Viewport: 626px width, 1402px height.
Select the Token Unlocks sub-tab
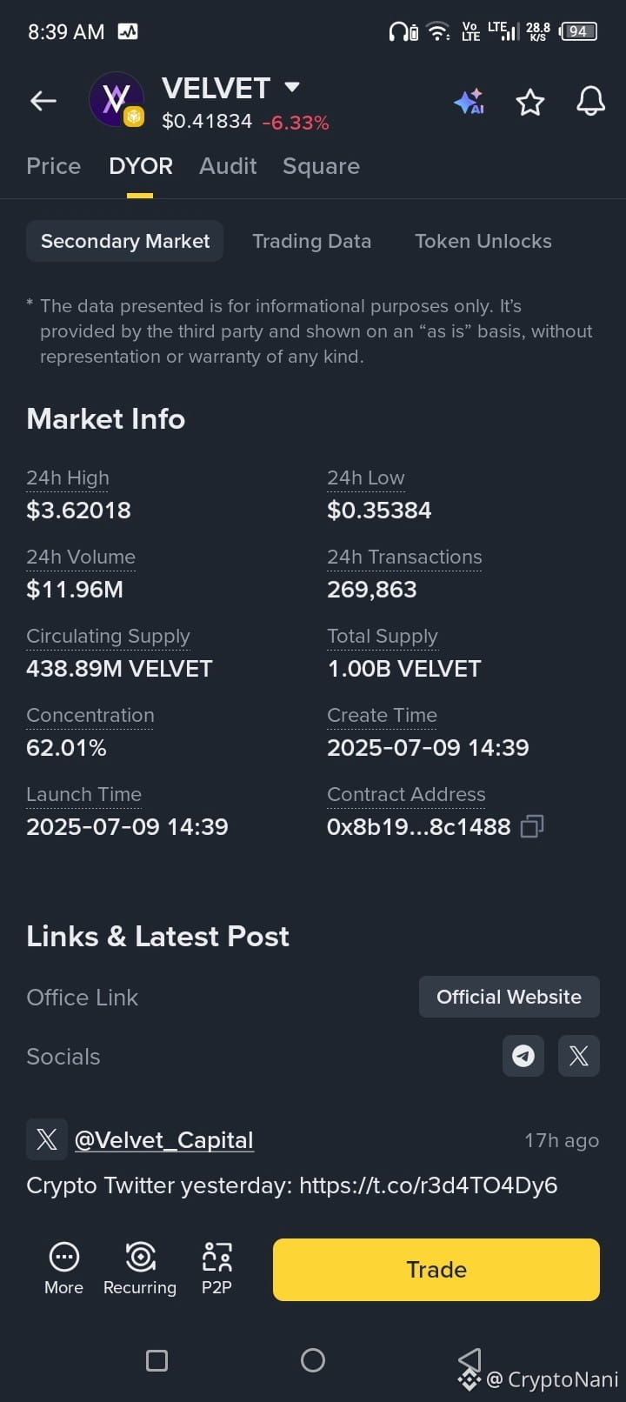click(x=483, y=241)
